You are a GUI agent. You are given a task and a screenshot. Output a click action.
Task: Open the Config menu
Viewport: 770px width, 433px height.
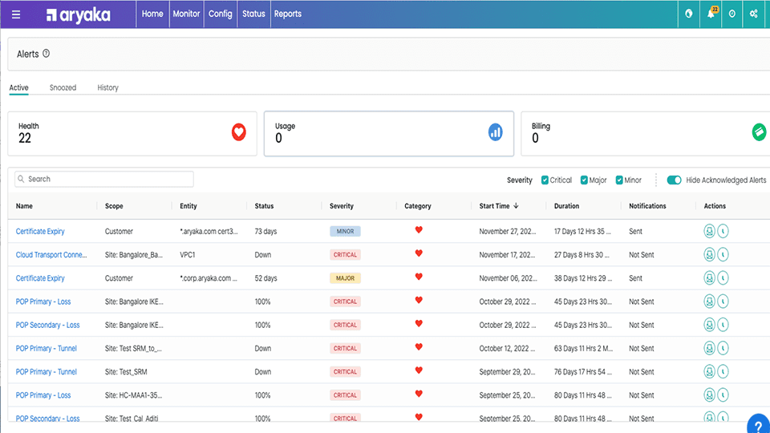tap(220, 14)
